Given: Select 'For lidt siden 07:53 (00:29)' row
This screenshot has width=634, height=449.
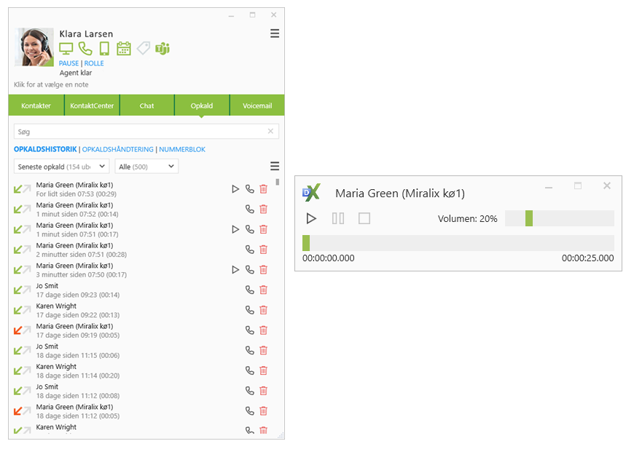Looking at the screenshot, I should click(141, 189).
